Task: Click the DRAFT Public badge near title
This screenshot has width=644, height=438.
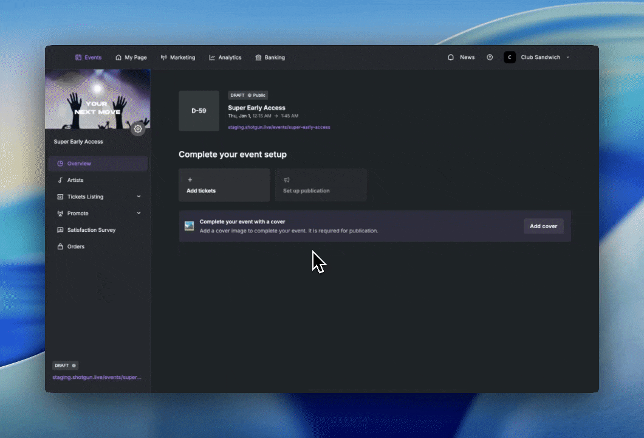Action: tap(248, 95)
